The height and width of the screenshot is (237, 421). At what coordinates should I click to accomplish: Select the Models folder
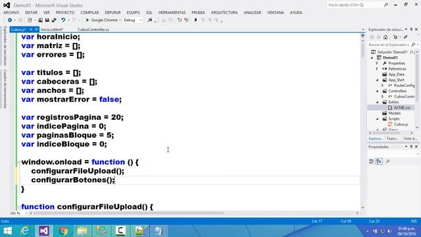click(x=395, y=113)
